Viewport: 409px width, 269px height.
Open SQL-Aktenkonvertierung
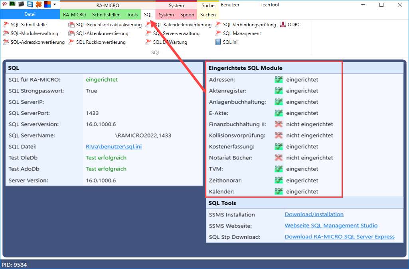click(x=98, y=33)
